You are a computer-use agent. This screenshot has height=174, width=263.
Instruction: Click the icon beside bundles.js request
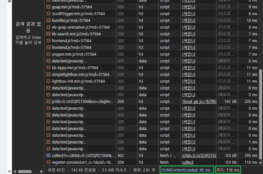pos(49,21)
